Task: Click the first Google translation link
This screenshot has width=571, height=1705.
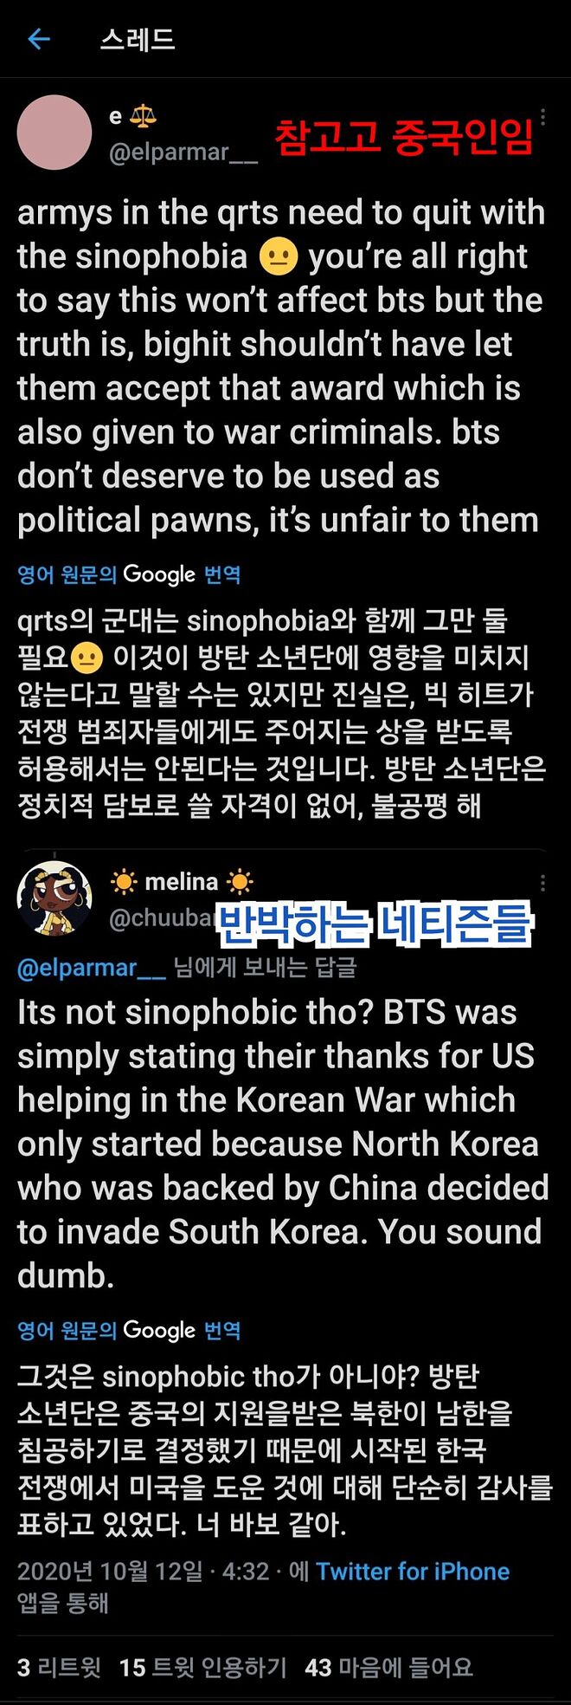Action: 129,574
